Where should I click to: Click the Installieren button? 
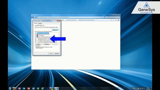click(38, 44)
